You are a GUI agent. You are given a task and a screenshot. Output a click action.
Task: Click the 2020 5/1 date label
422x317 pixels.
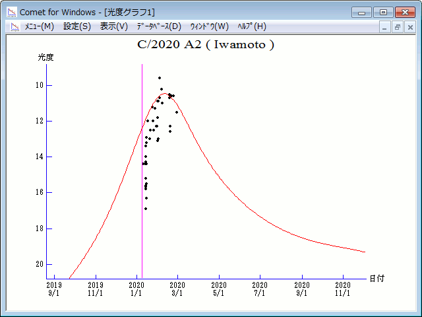point(219,289)
